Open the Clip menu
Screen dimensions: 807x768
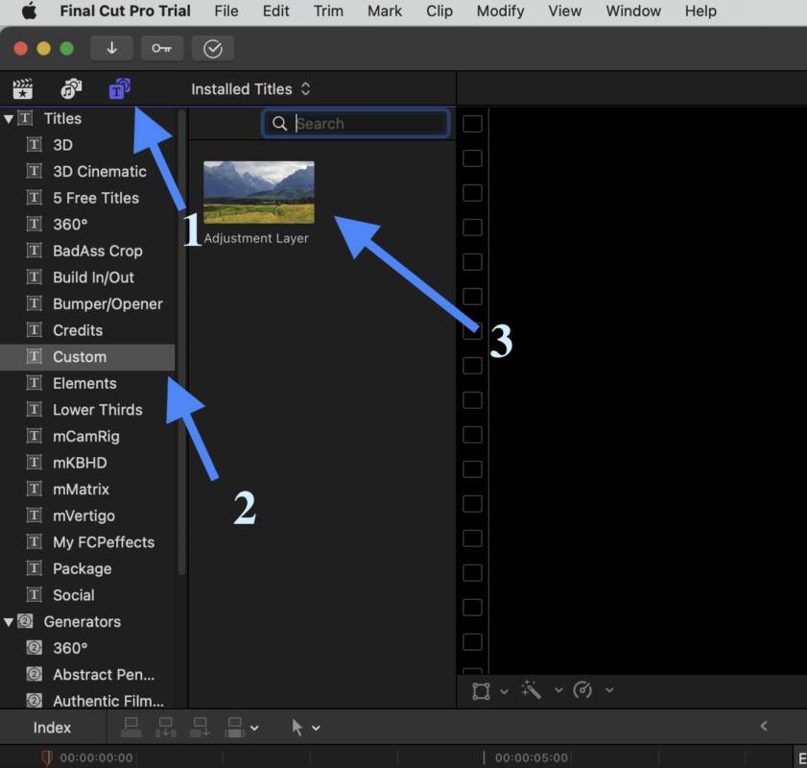[x=439, y=11]
